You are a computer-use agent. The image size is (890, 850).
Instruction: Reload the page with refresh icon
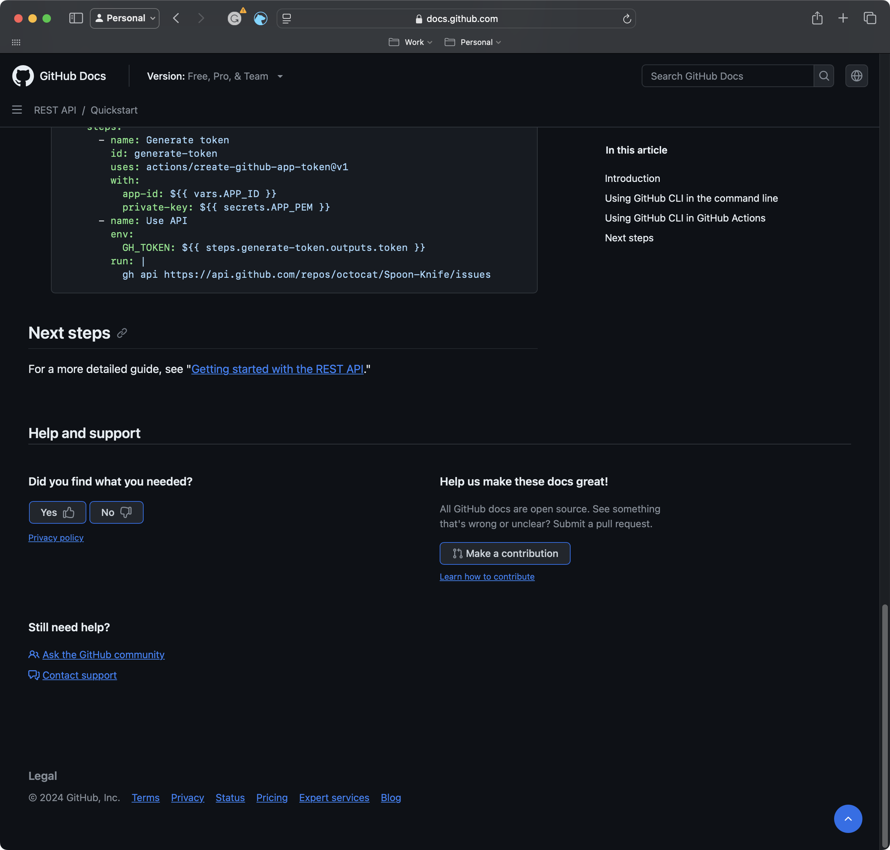coord(627,19)
